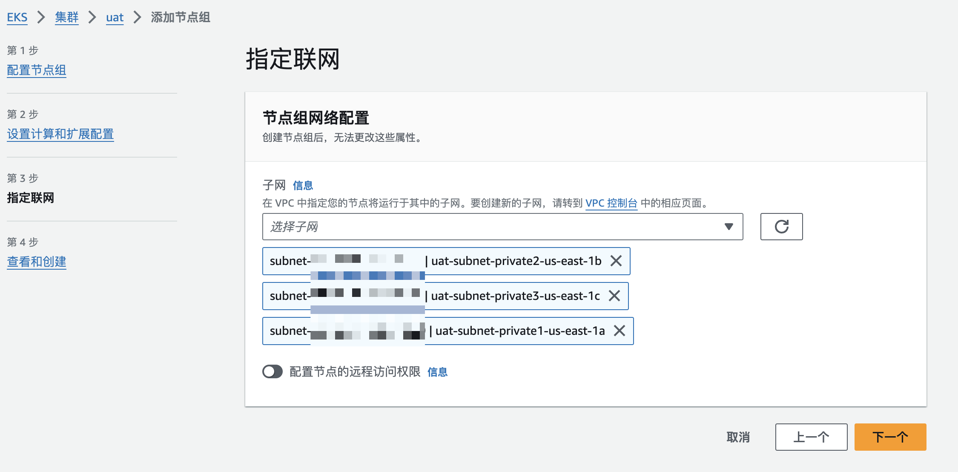Click the uat-subnet-private1-us-east-1a token text
This screenshot has width=958, height=472.
pyautogui.click(x=520, y=331)
